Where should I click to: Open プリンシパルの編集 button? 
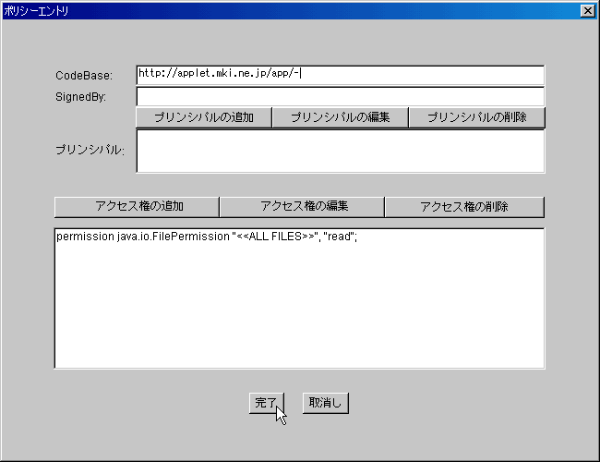341,117
